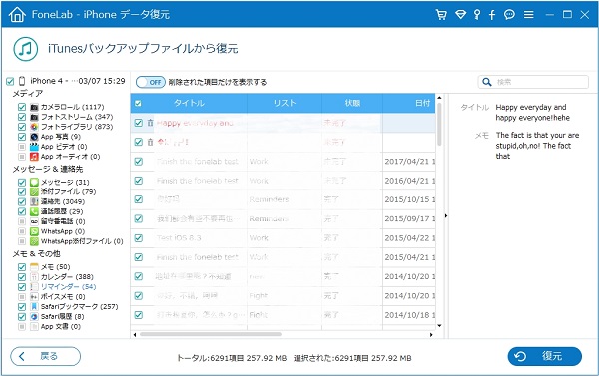Click the 通話履歴 phone icon
The width and height of the screenshot is (599, 376).
tap(34, 211)
